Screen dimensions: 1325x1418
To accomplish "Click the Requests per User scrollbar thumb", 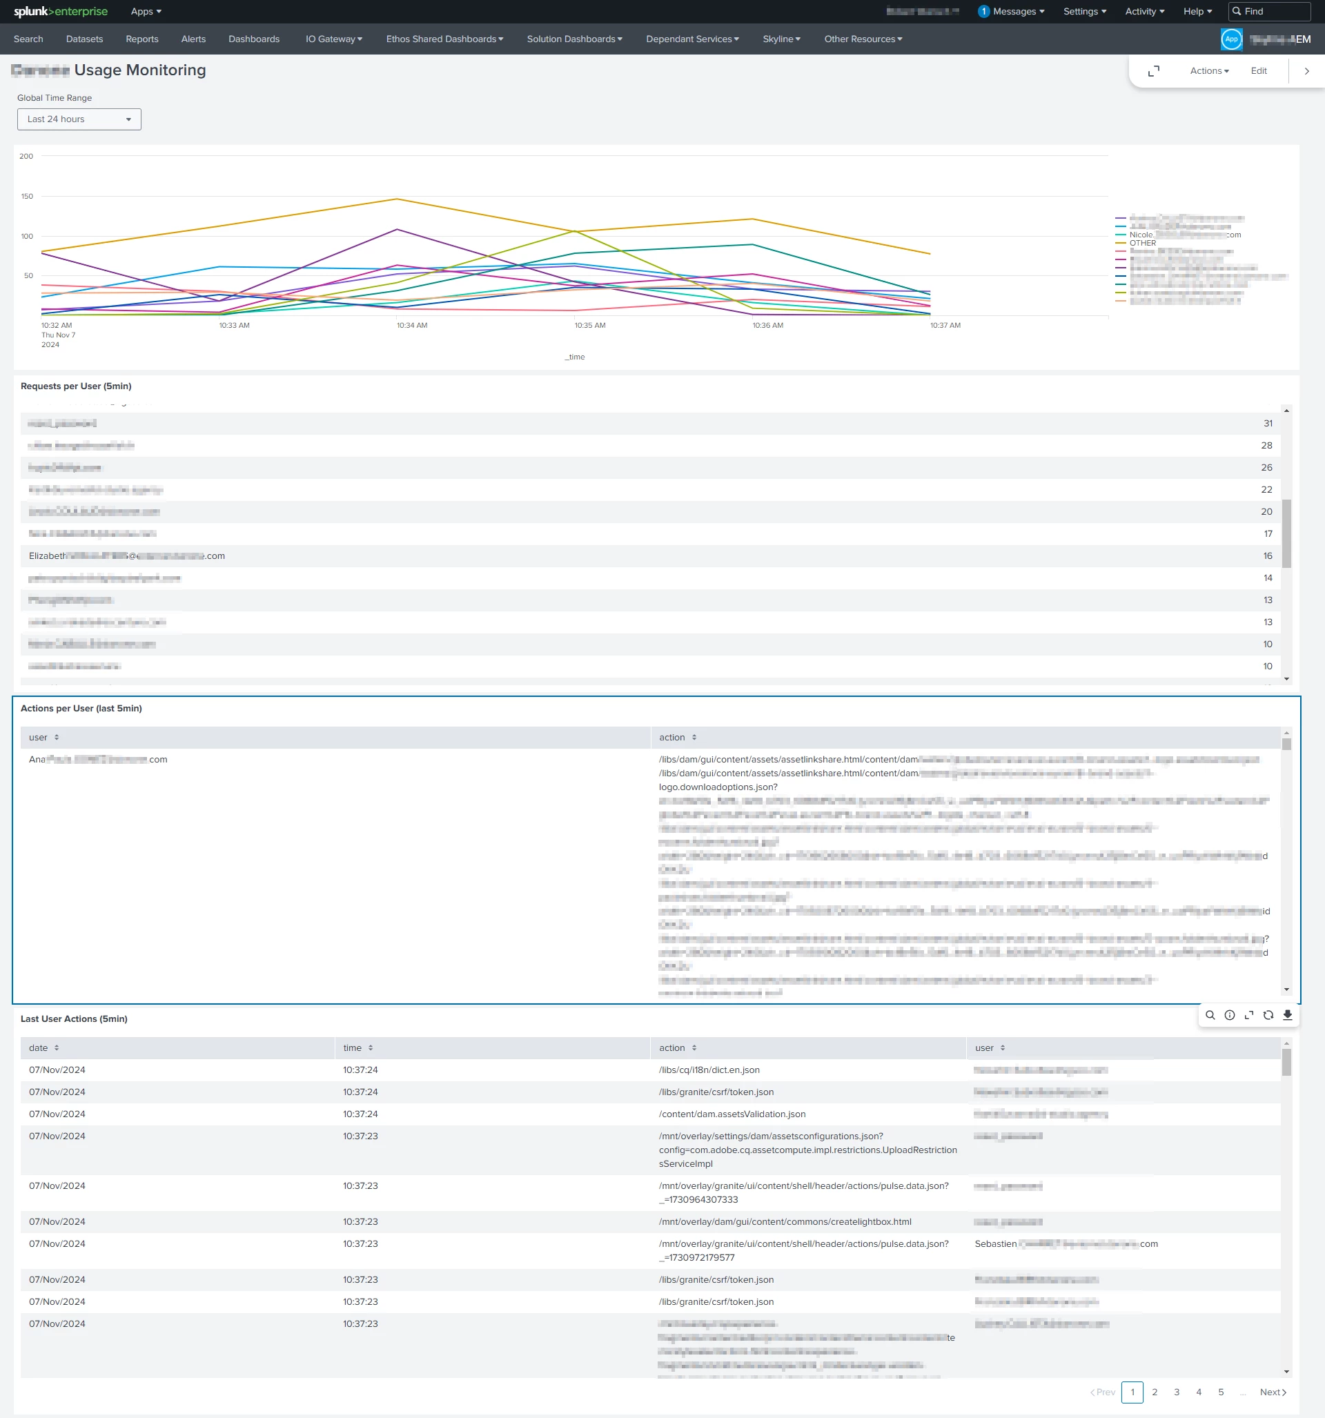I will click(1286, 533).
